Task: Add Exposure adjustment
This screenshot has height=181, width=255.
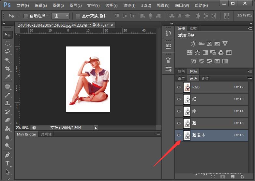Action: [217, 44]
